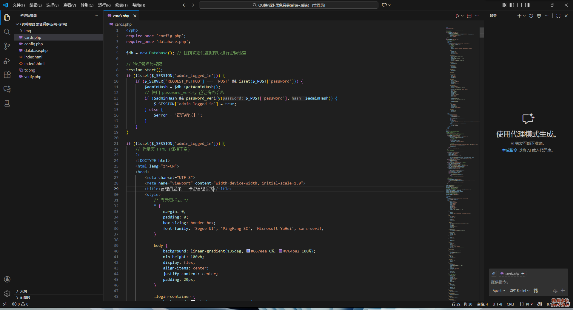This screenshot has height=310, width=573.
Task: Open the Run and Debug view
Action: 7,61
